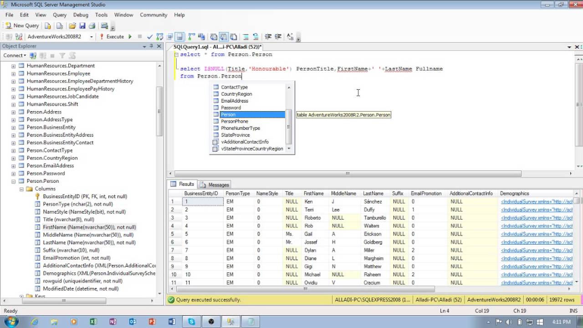Click the Query Options icon
Screen dimensions: 583x328
[170, 37]
